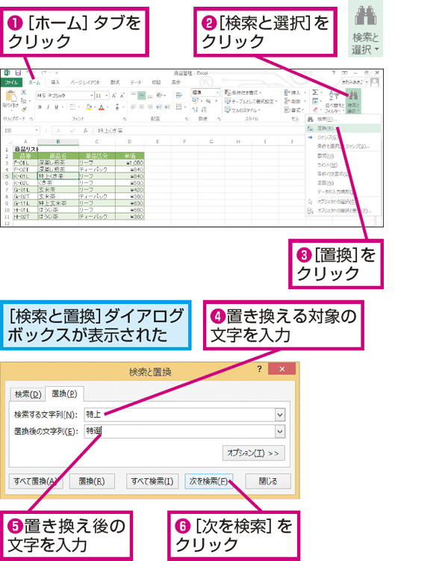
Task: Switch to the 検索(D) tab in dialog
Action: 28,394
